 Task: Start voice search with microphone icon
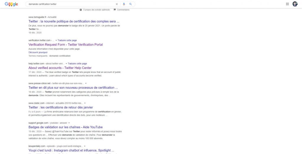point(124,4)
